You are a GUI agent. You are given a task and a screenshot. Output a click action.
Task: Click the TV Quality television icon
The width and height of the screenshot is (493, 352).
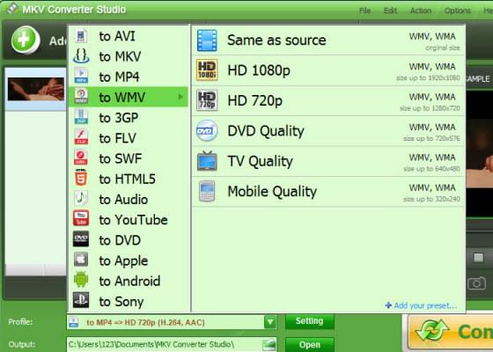pyautogui.click(x=207, y=160)
